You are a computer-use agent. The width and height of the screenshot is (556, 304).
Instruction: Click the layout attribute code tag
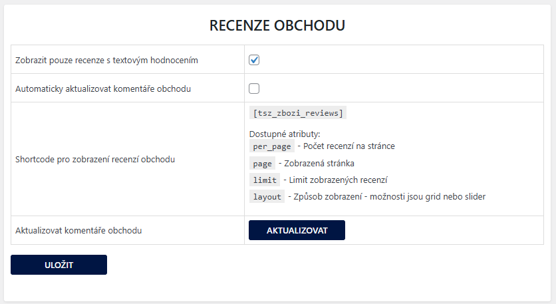(267, 196)
